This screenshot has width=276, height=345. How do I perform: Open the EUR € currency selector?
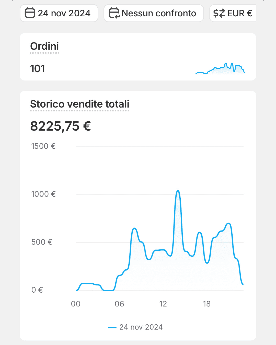tap(233, 13)
